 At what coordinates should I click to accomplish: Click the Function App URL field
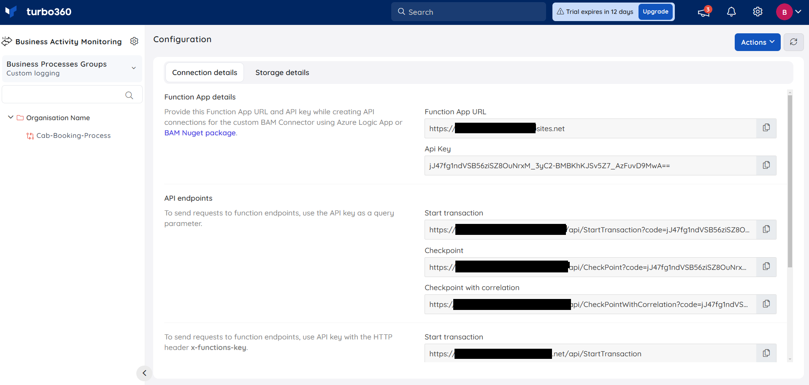(590, 128)
